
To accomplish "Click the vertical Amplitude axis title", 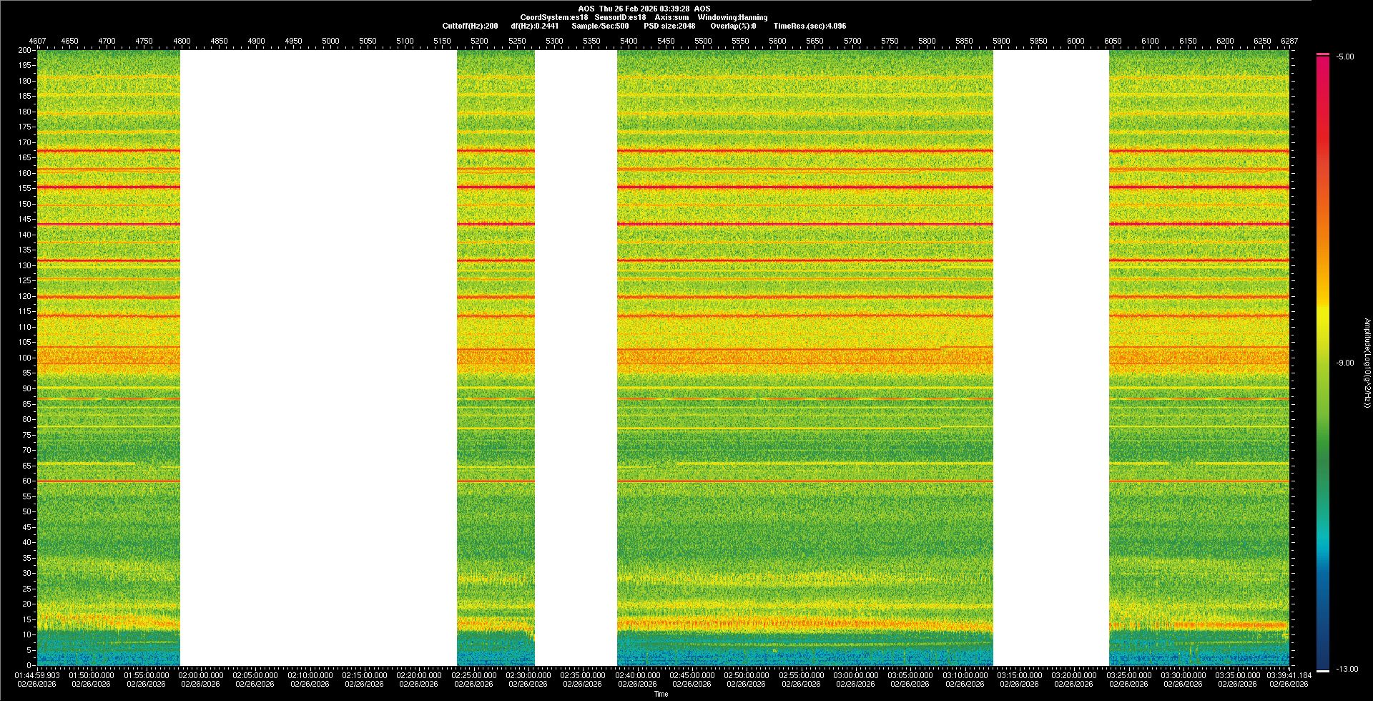I will pos(1367,363).
